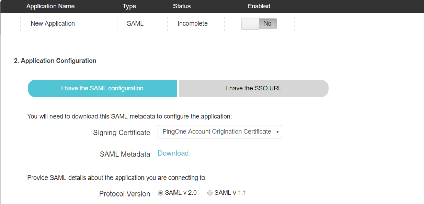Click the Application Name column header

[50, 6]
